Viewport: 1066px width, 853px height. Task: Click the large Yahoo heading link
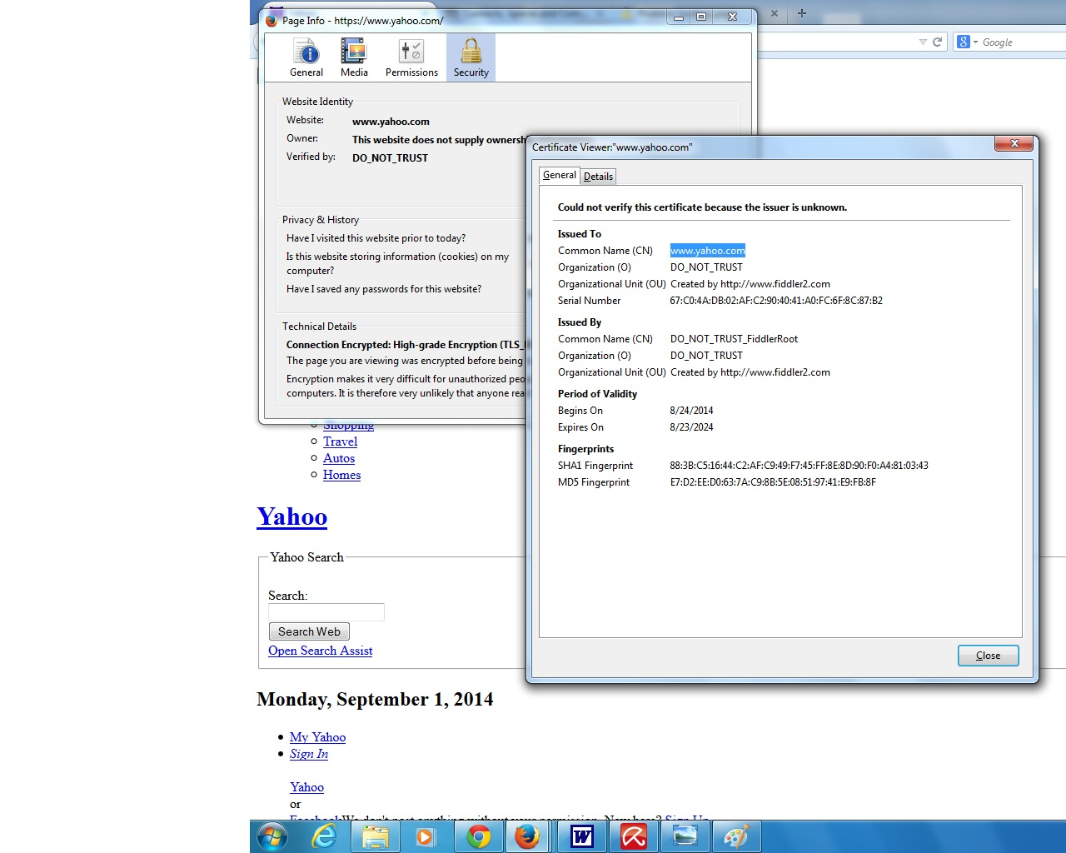tap(291, 516)
